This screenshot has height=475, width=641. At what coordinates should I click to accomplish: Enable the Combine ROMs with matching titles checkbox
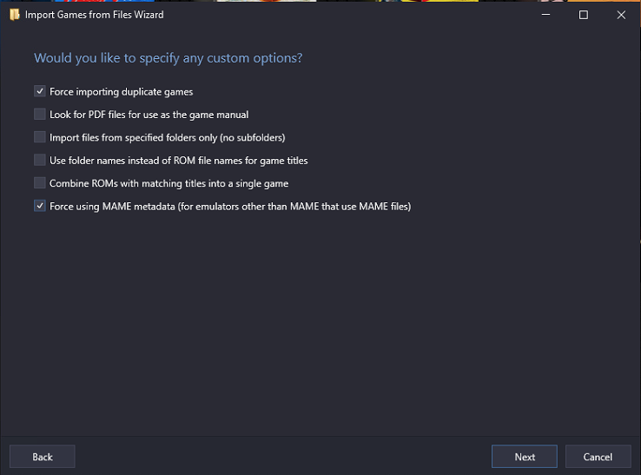[40, 182]
